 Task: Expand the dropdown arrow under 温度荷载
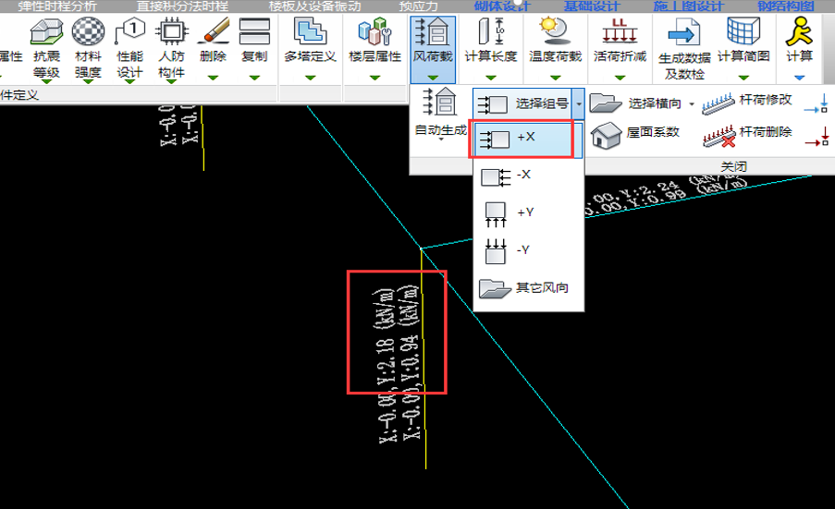pyautogui.click(x=556, y=78)
